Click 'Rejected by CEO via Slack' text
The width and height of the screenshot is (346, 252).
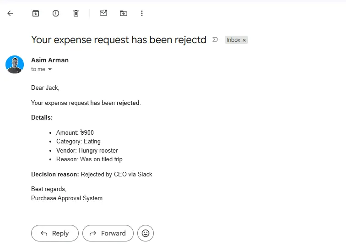(117, 174)
